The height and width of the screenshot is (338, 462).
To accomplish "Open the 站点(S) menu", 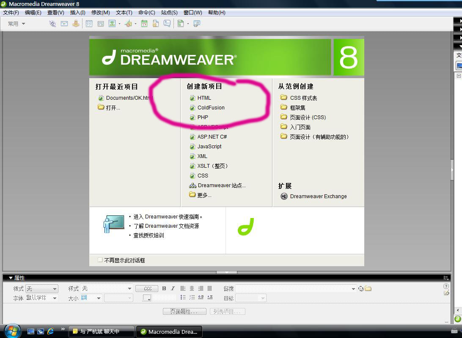I will 169,12.
